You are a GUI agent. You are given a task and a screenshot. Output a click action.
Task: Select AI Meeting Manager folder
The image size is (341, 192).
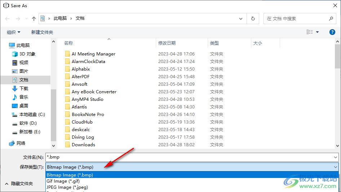tap(90, 54)
